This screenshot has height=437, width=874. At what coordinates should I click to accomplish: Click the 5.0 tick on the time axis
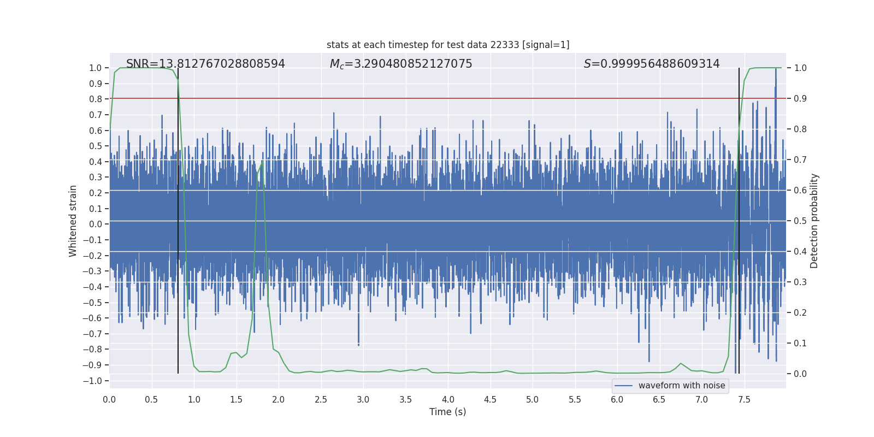(x=532, y=400)
